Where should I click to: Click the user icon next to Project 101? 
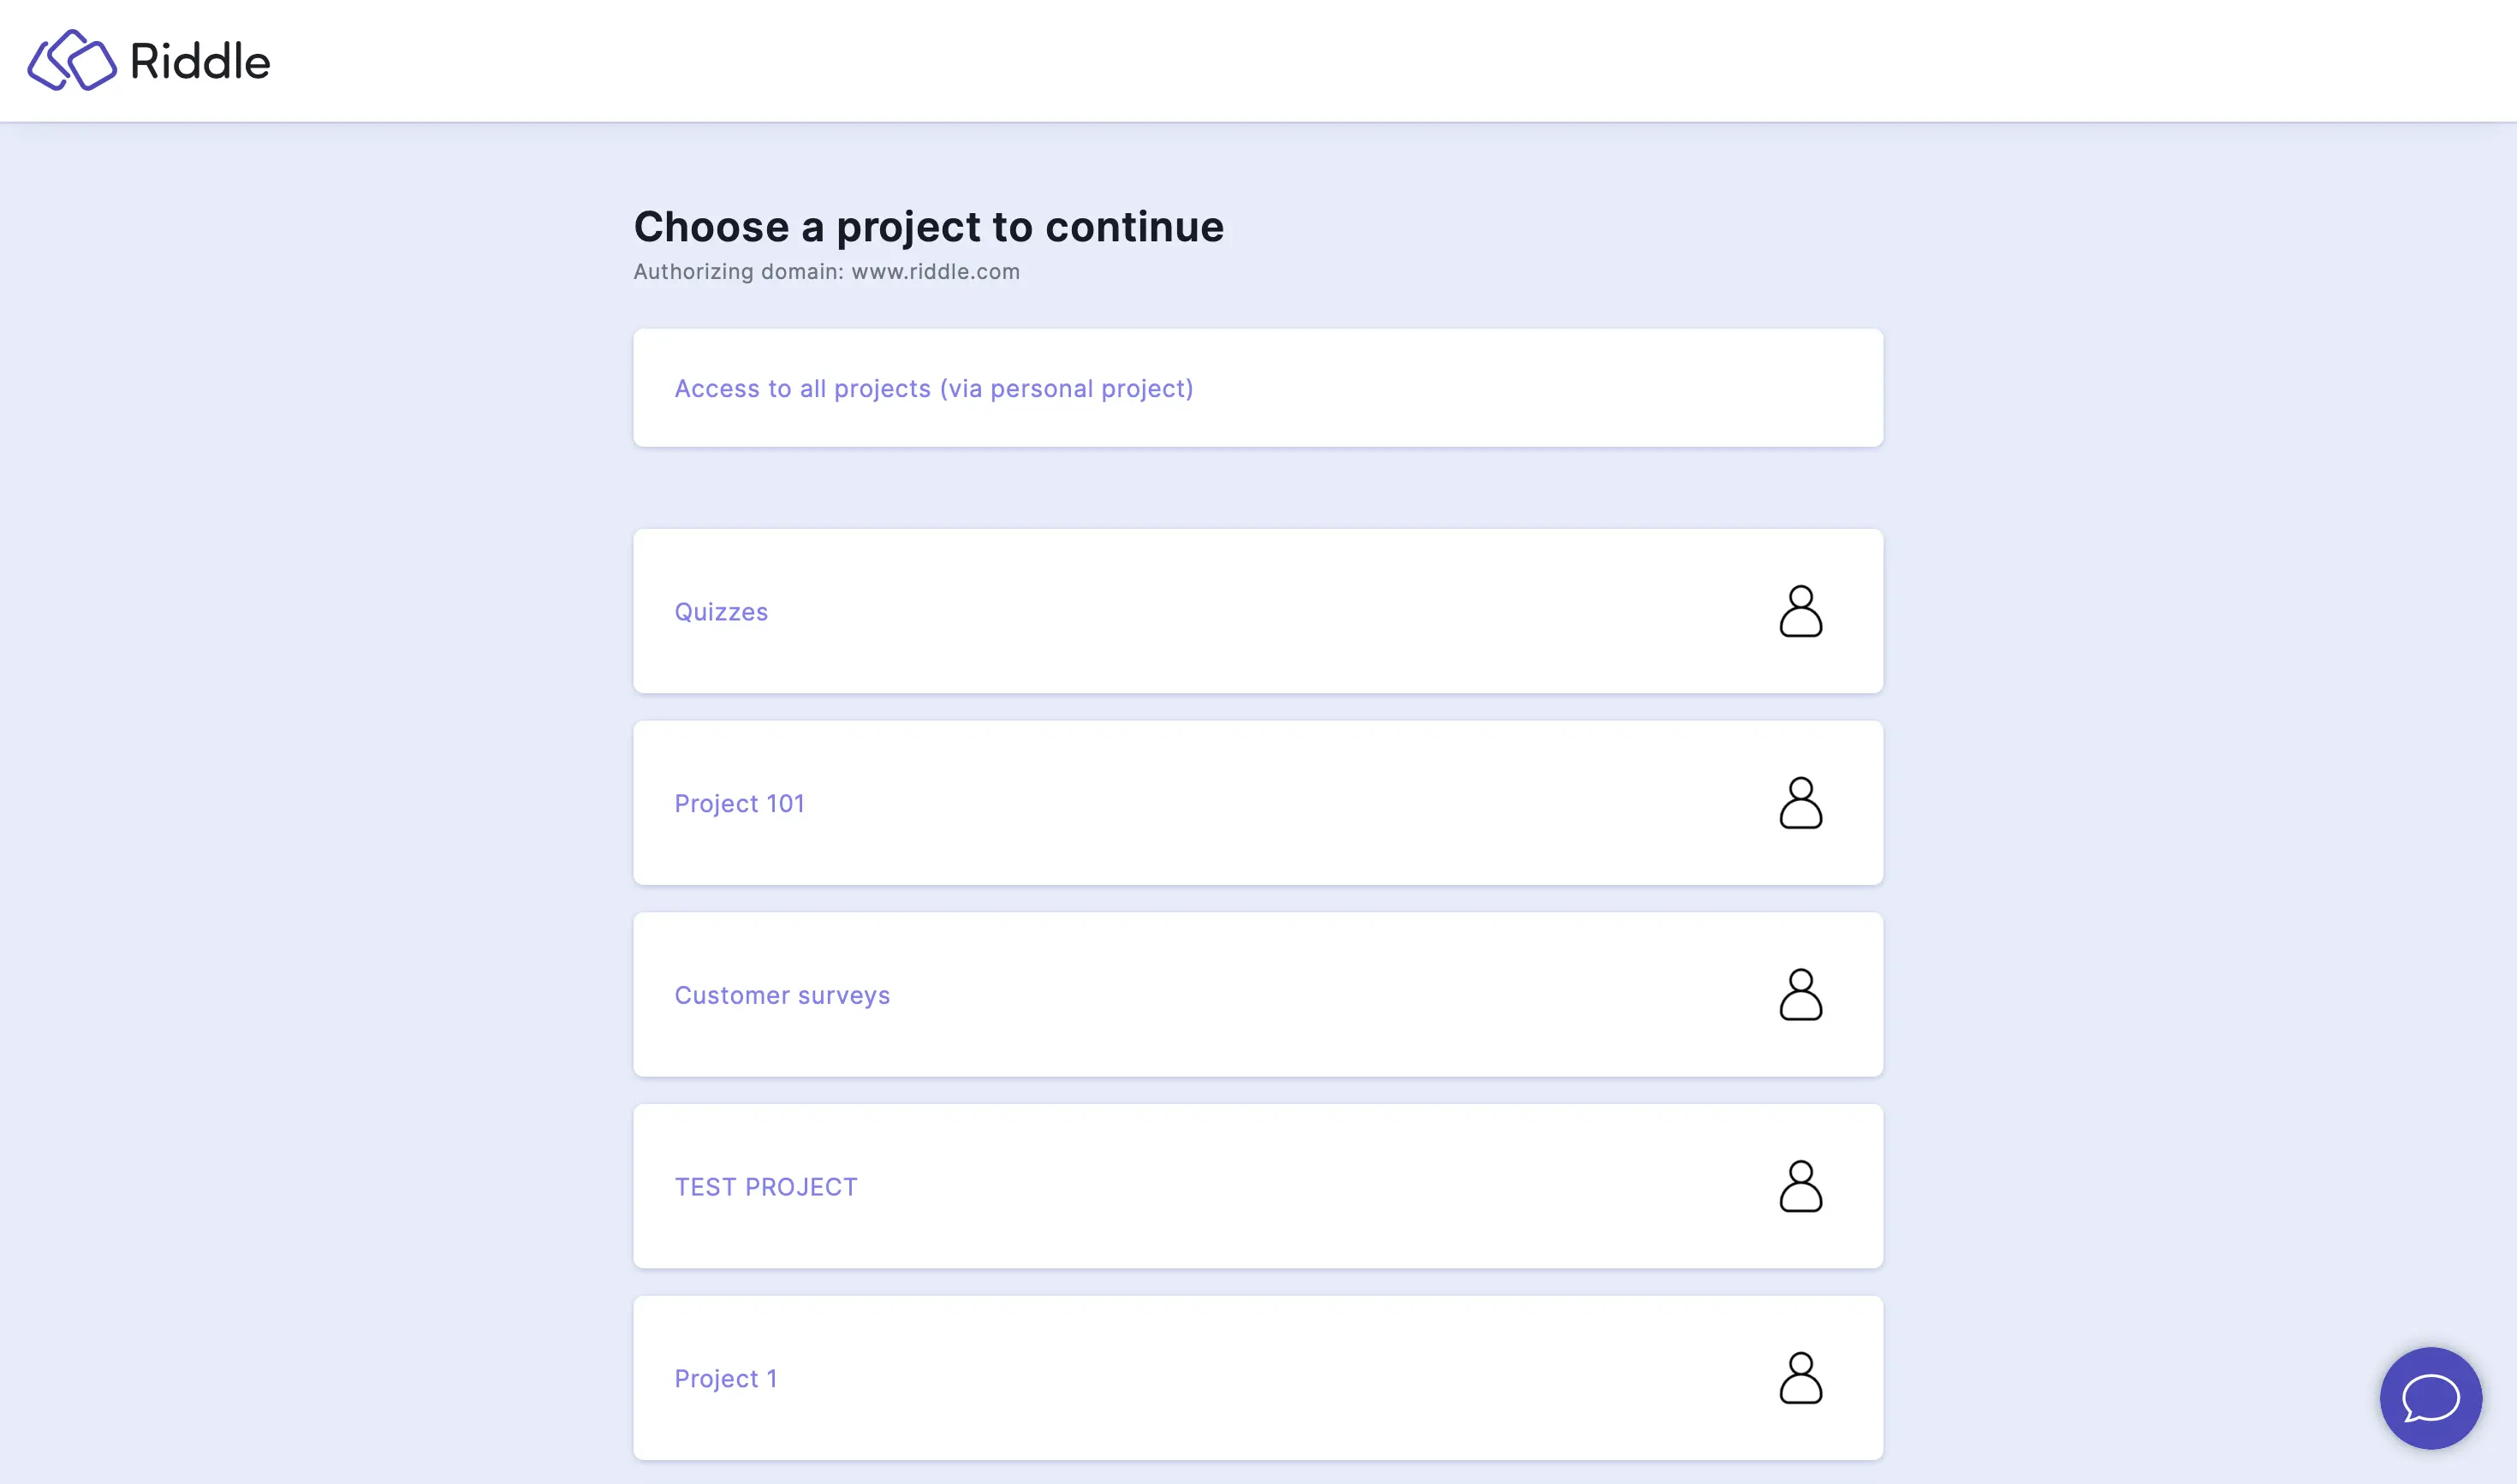click(x=1800, y=802)
